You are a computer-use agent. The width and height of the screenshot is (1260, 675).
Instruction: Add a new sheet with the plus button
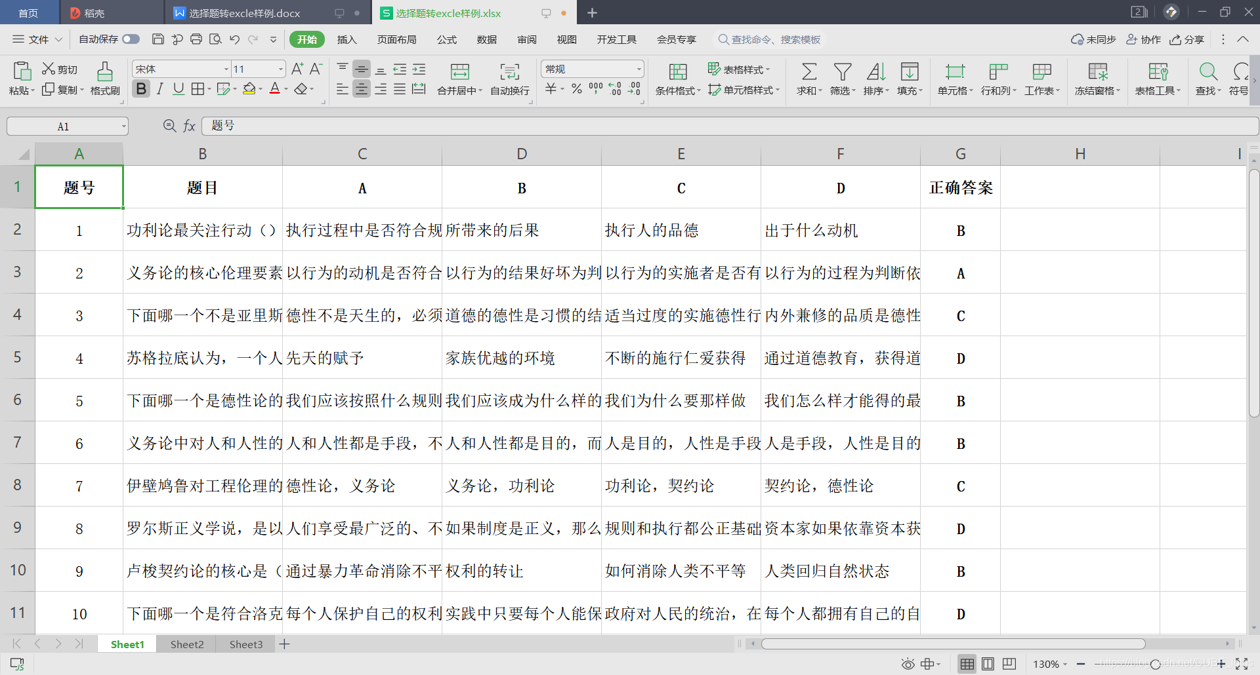click(284, 644)
